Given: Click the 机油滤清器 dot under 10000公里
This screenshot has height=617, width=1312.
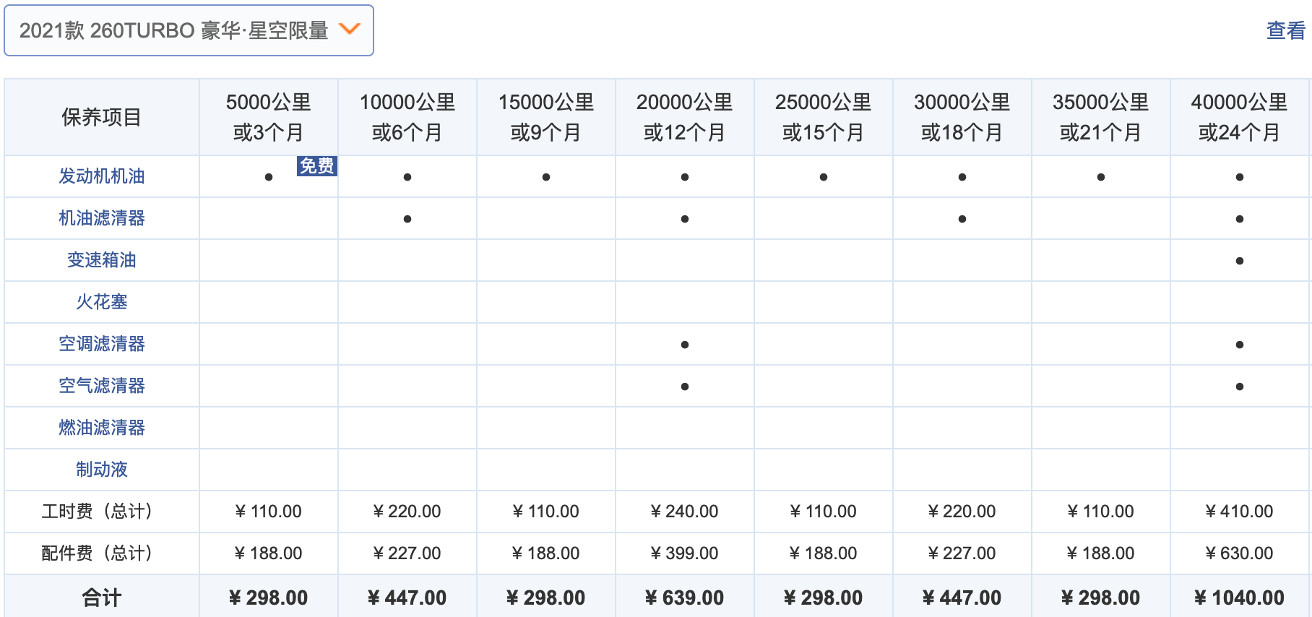Looking at the screenshot, I should click(407, 219).
